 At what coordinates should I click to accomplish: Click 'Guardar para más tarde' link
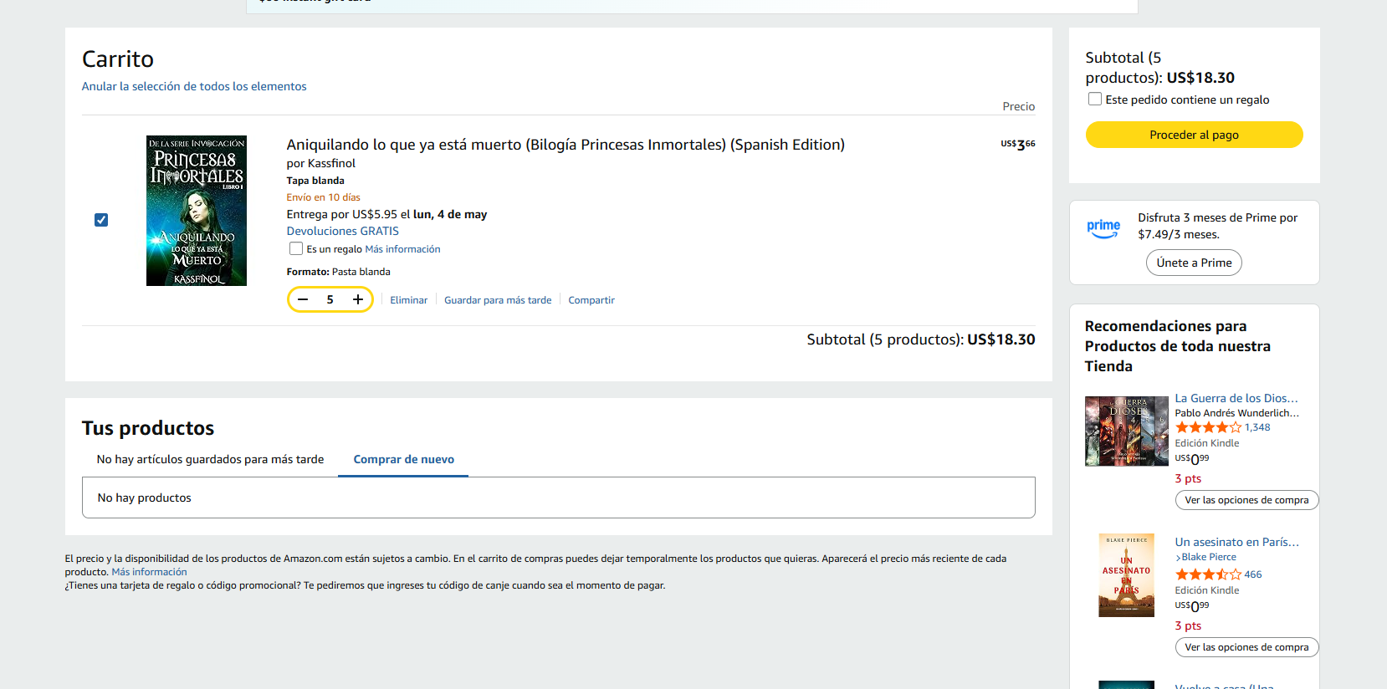tap(498, 300)
